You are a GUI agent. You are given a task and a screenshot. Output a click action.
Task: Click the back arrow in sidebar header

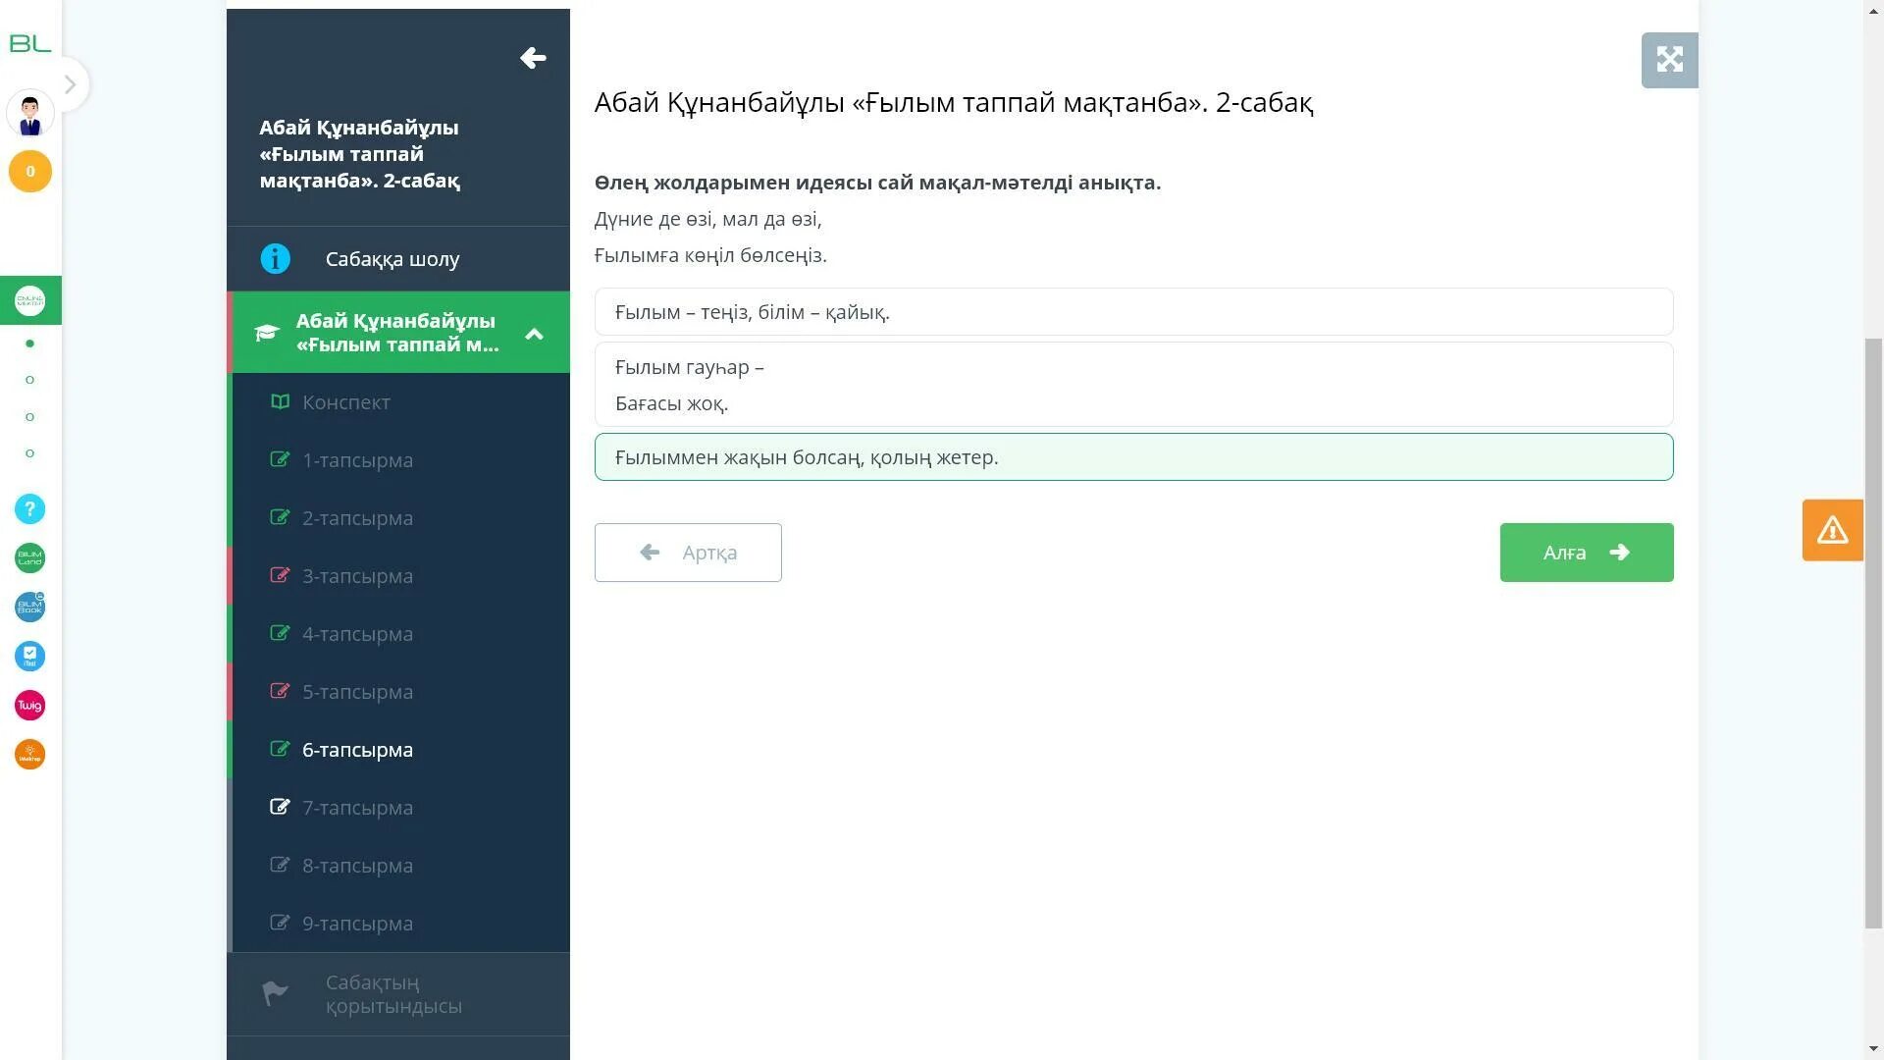pos(533,58)
